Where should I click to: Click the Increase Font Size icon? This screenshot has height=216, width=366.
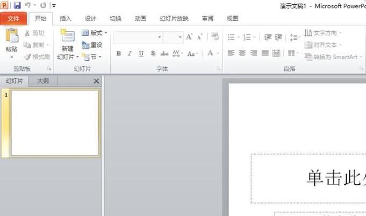(189, 37)
